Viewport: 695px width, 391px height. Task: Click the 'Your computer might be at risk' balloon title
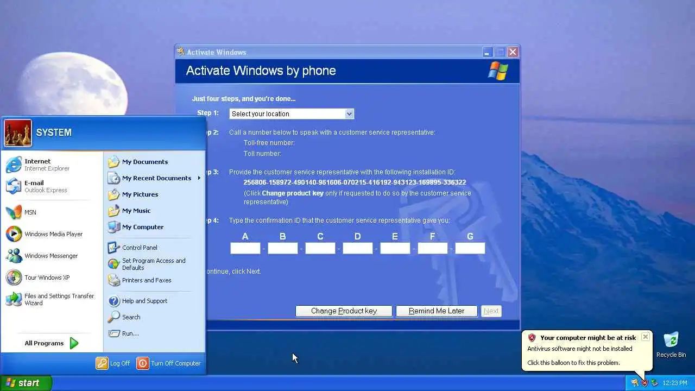click(588, 338)
